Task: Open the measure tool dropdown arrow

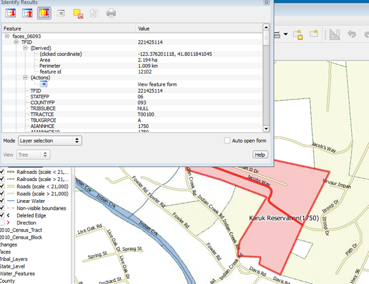Action: pyautogui.click(x=286, y=35)
